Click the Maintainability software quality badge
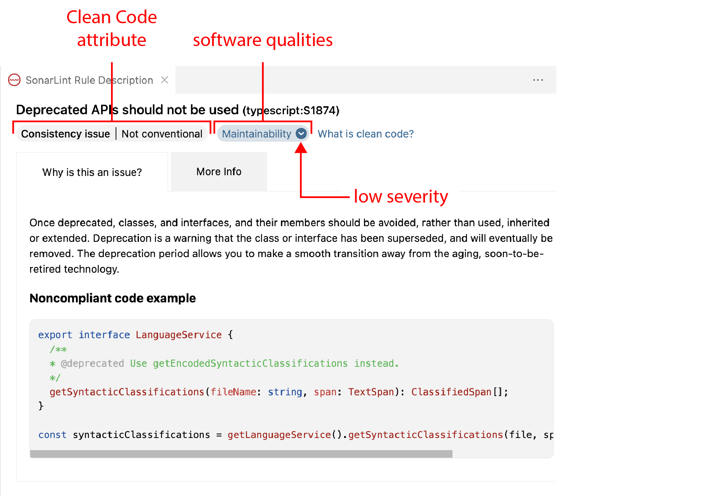Image resolution: width=710 pixels, height=497 pixels. pos(263,134)
